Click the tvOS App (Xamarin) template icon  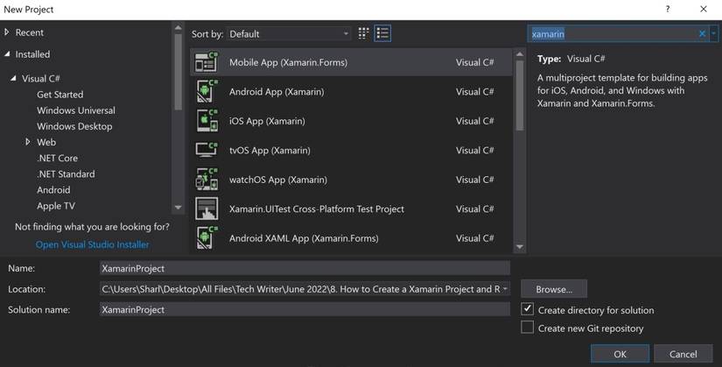[207, 150]
